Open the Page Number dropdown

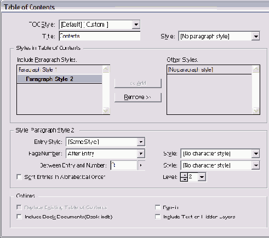point(105,154)
